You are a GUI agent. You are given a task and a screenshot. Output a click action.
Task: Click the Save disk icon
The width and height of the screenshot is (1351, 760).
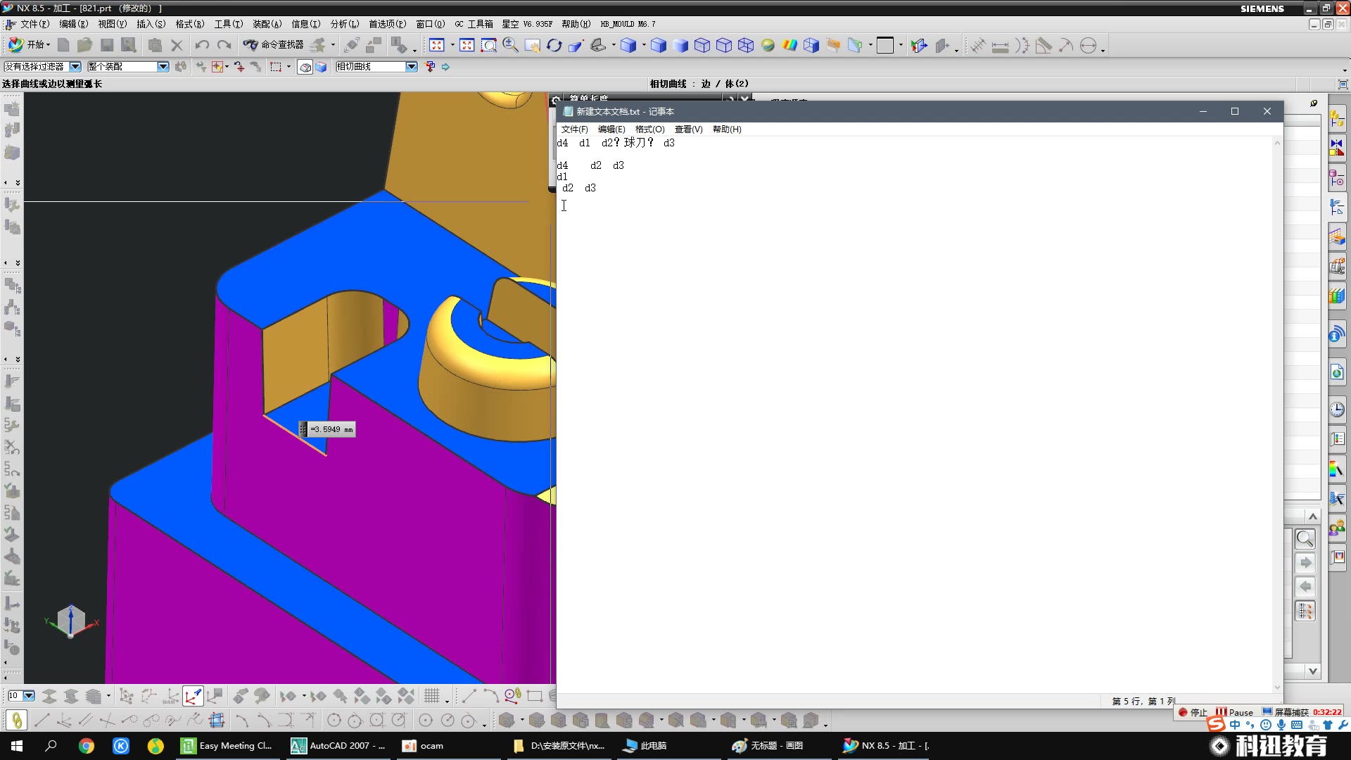coord(107,46)
